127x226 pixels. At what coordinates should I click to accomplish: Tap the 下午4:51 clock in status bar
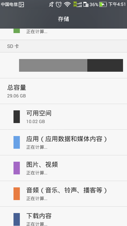point(117,4)
